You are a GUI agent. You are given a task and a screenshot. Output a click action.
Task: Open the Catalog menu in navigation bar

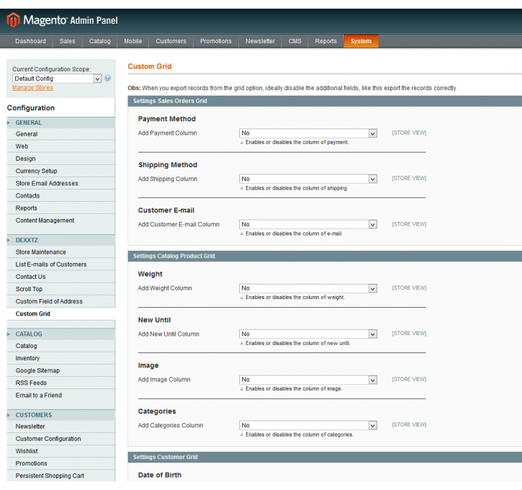coord(99,41)
